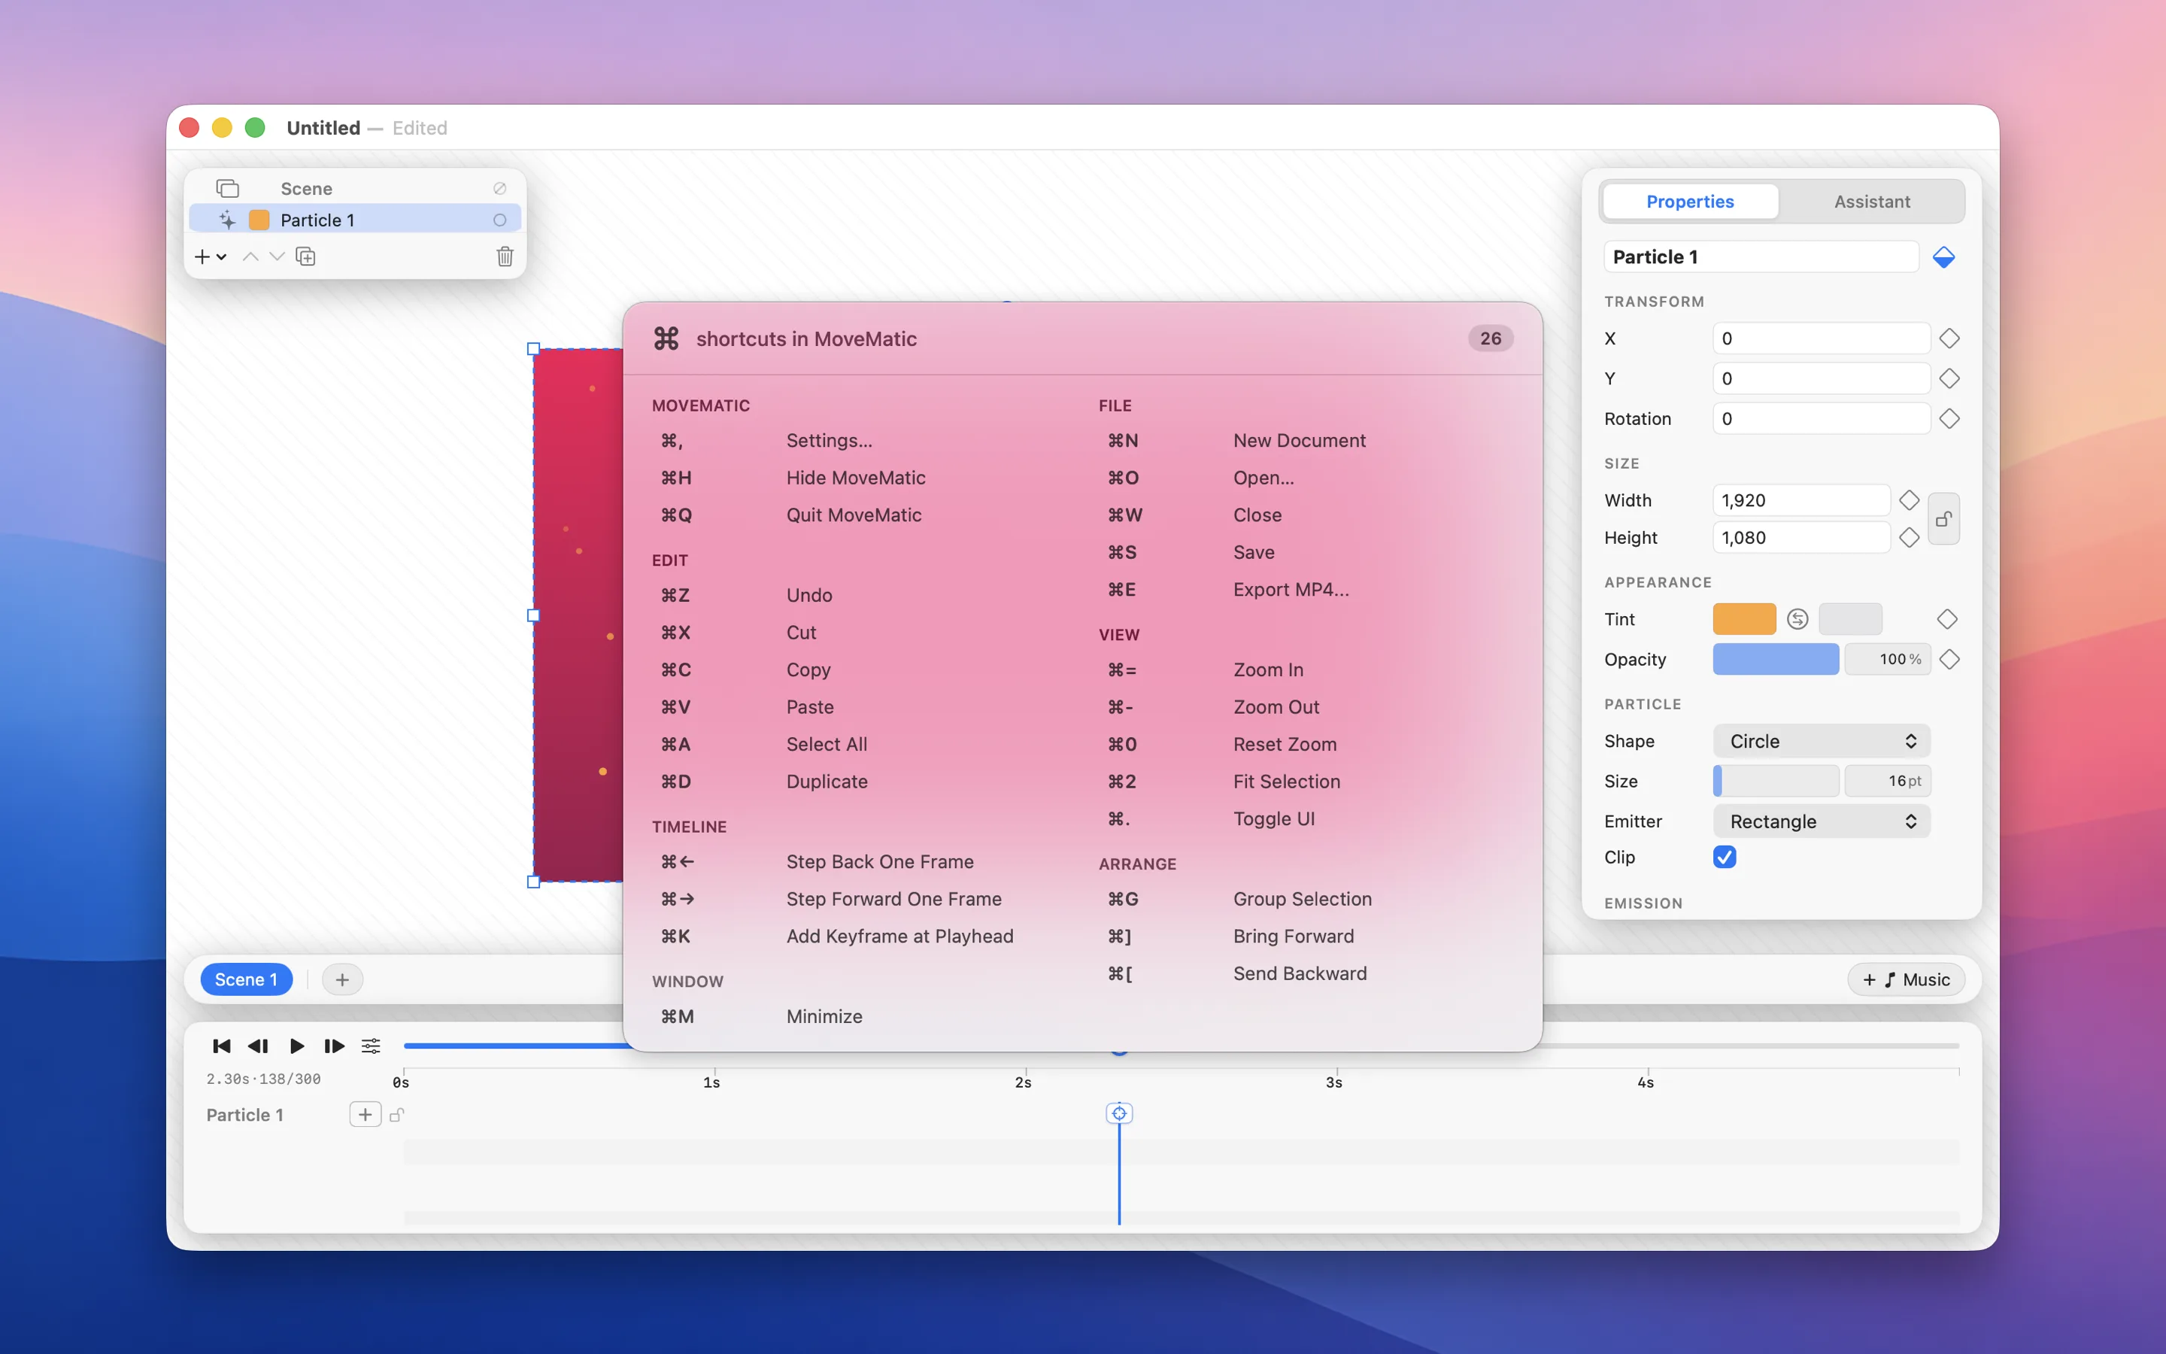The height and width of the screenshot is (1354, 2166).
Task: Toggle the aspect ratio lock for size
Action: (x=1943, y=518)
